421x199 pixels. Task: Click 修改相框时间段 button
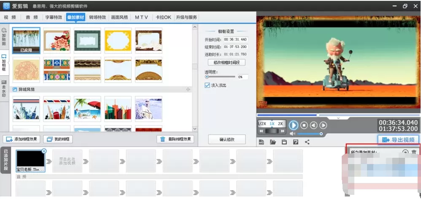tap(227, 62)
